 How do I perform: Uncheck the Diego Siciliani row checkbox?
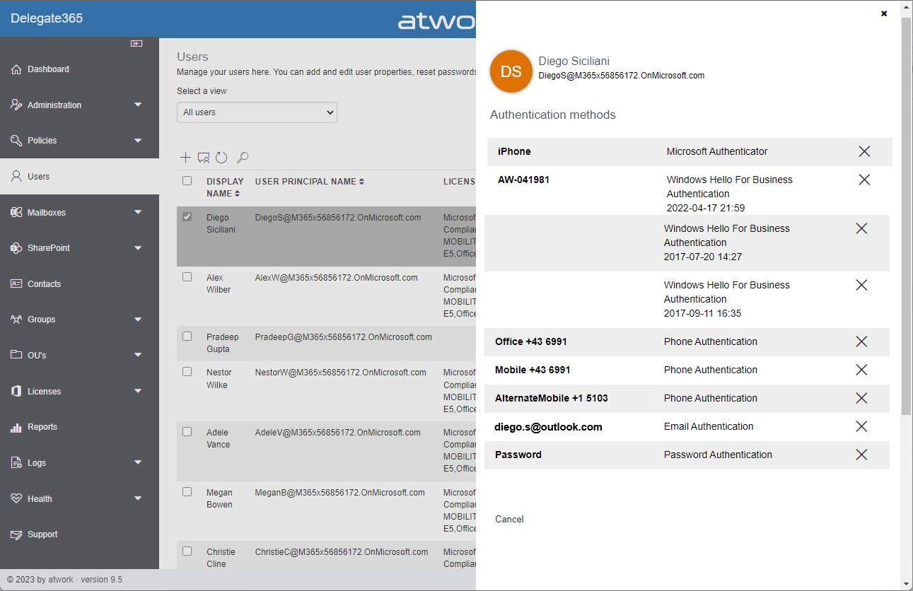click(187, 217)
